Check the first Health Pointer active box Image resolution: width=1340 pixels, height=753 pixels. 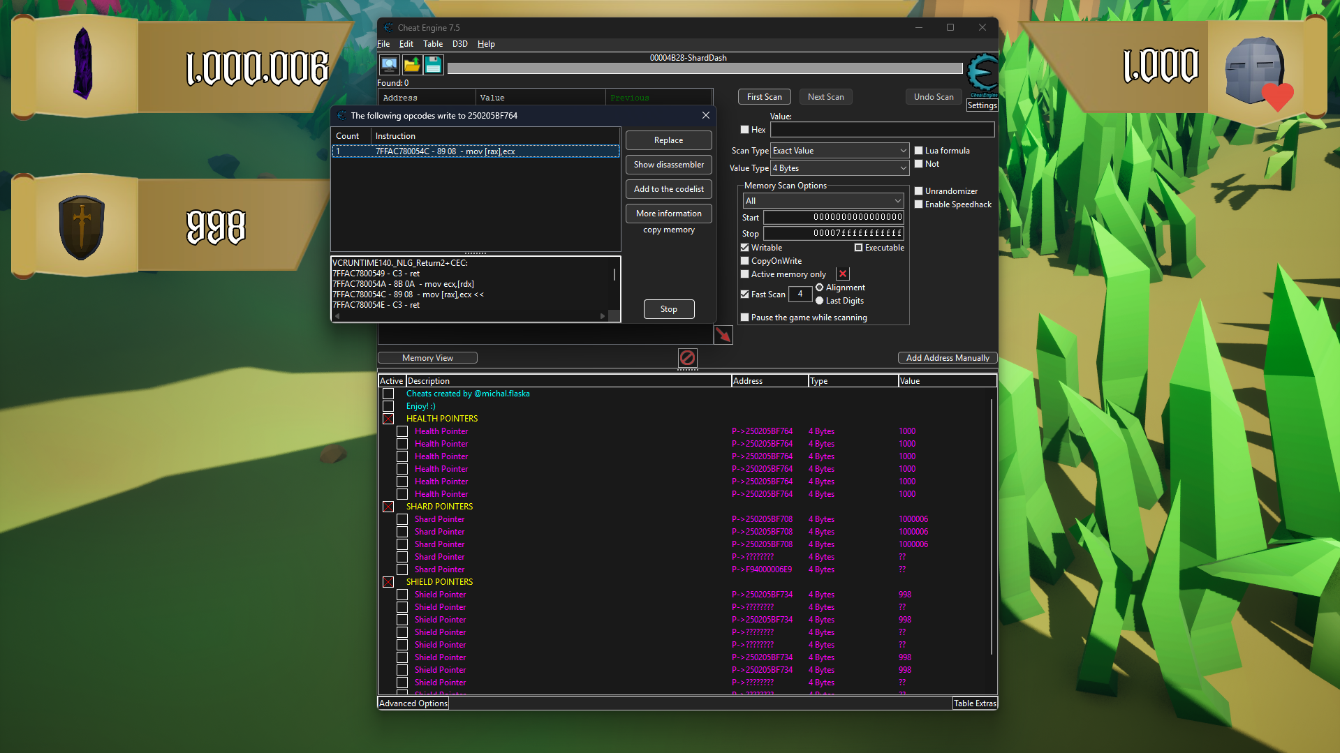(402, 431)
